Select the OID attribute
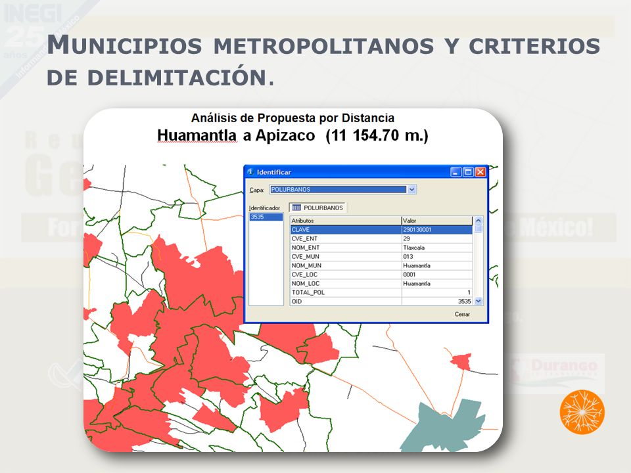 [x=296, y=302]
